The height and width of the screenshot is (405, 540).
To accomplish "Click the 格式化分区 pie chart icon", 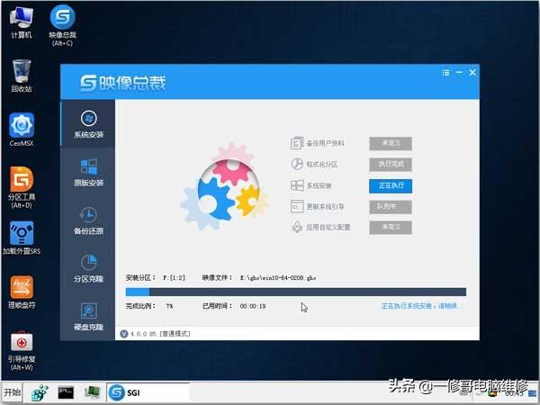I will coord(297,165).
